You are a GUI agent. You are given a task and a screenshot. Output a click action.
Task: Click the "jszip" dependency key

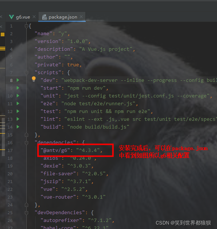pyautogui.click(x=51, y=182)
